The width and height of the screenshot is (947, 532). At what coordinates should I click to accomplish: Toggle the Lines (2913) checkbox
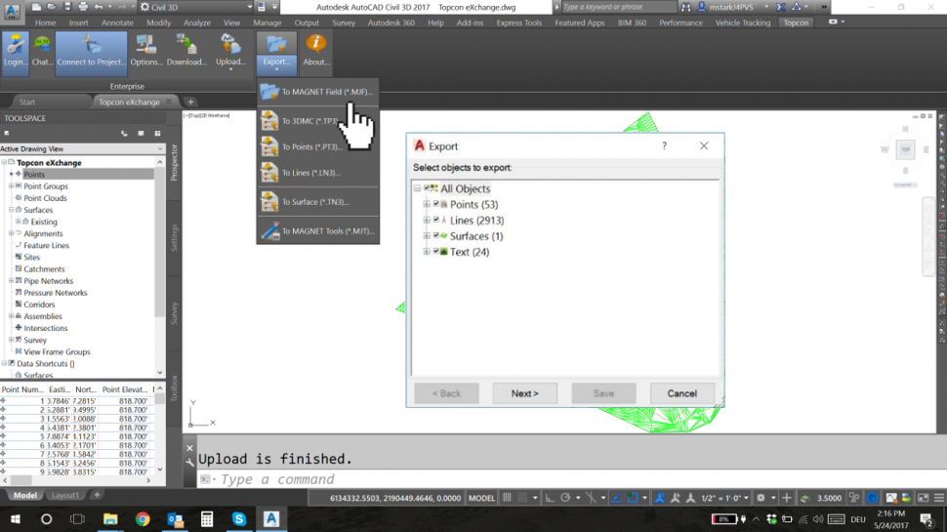point(435,221)
